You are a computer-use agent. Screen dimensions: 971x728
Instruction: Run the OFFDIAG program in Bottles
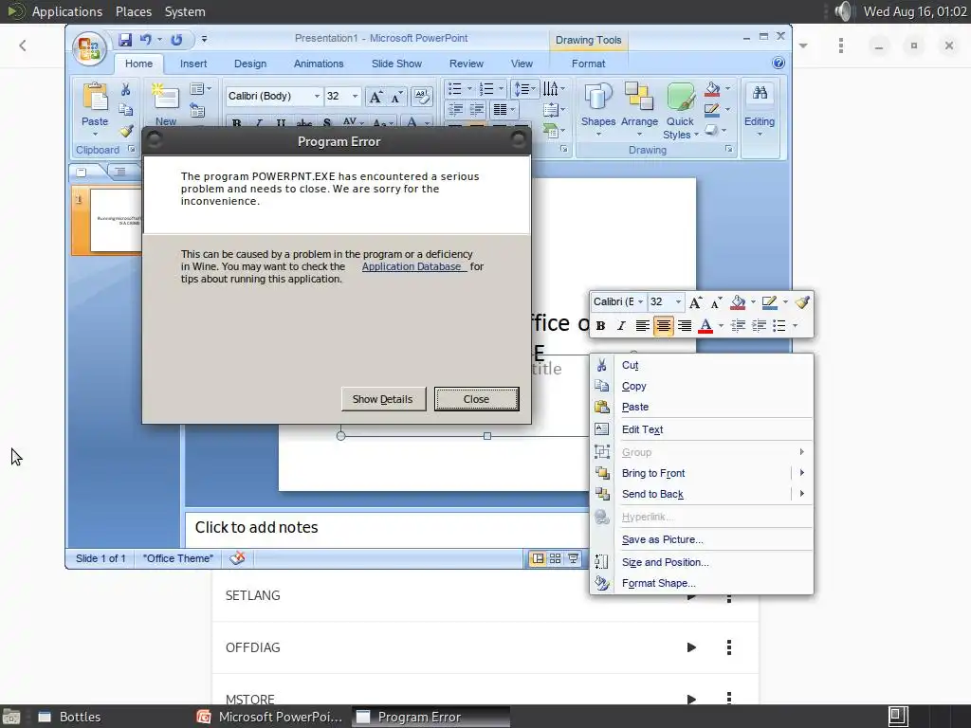click(x=691, y=647)
